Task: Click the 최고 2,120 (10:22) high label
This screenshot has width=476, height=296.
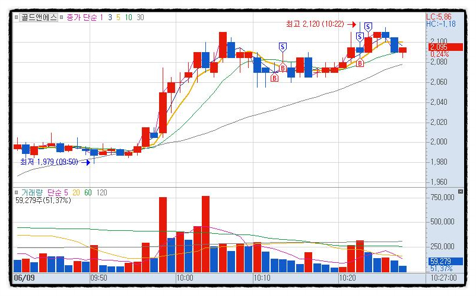Action: (x=315, y=24)
